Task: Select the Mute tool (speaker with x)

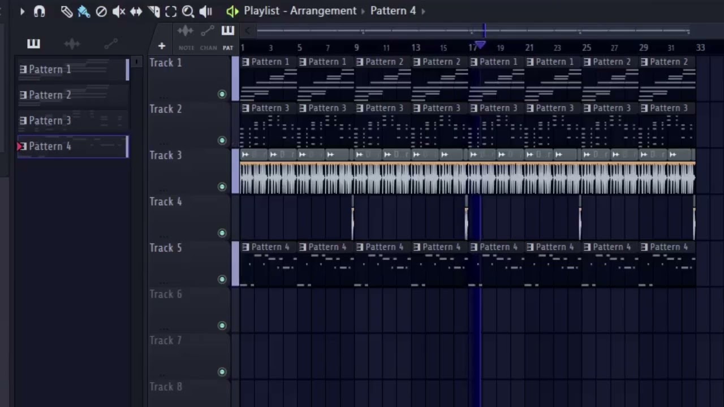Action: (119, 11)
